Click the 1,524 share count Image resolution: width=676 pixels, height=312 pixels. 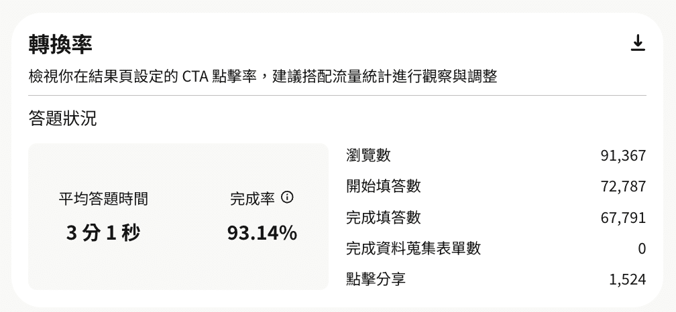(627, 280)
